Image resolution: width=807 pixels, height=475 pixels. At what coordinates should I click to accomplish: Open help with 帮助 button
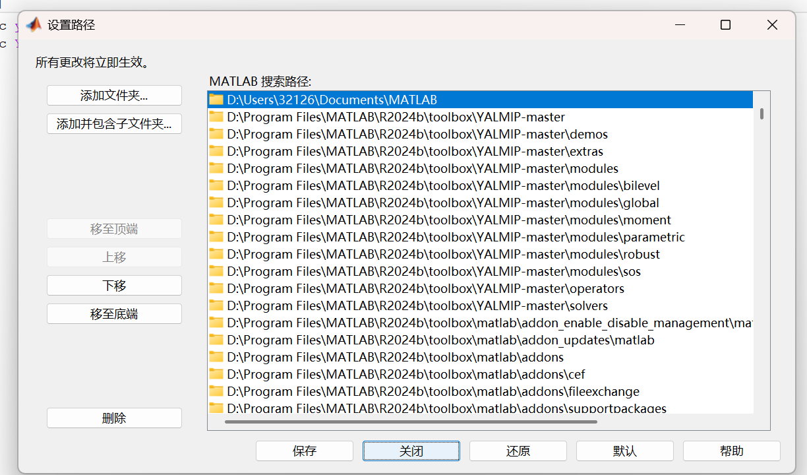732,451
